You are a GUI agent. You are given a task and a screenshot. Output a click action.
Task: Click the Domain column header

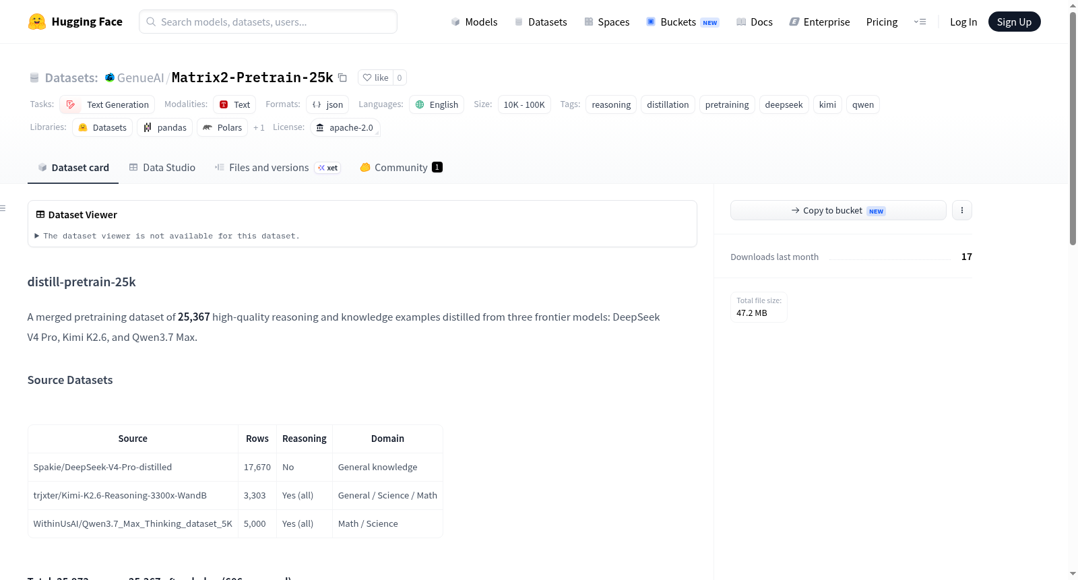[387, 439]
